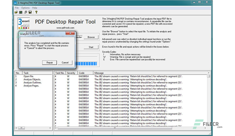Maximize the Repair Tool window

(x=200, y=2)
